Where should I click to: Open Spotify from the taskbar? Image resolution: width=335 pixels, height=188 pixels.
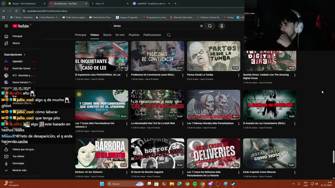click(195, 184)
